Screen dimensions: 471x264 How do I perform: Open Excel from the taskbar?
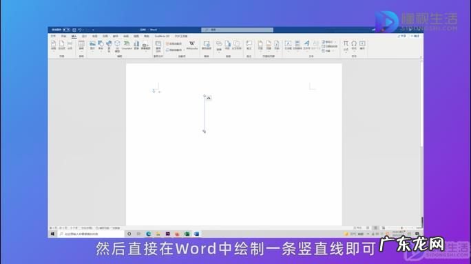[x=187, y=234]
